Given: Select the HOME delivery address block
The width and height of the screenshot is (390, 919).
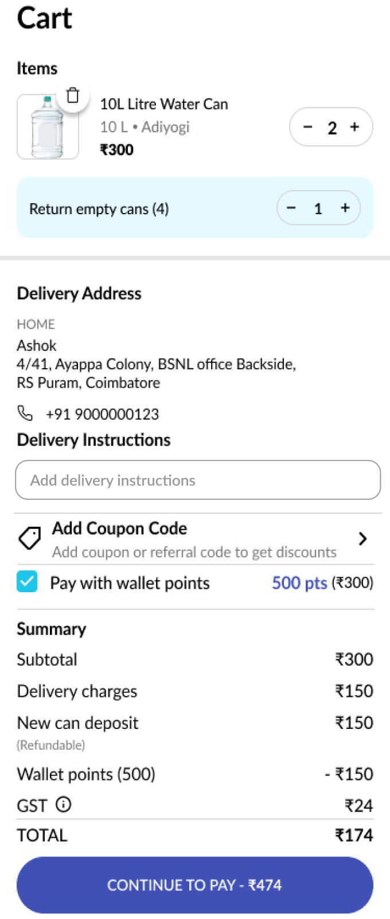Looking at the screenshot, I should 157,354.
